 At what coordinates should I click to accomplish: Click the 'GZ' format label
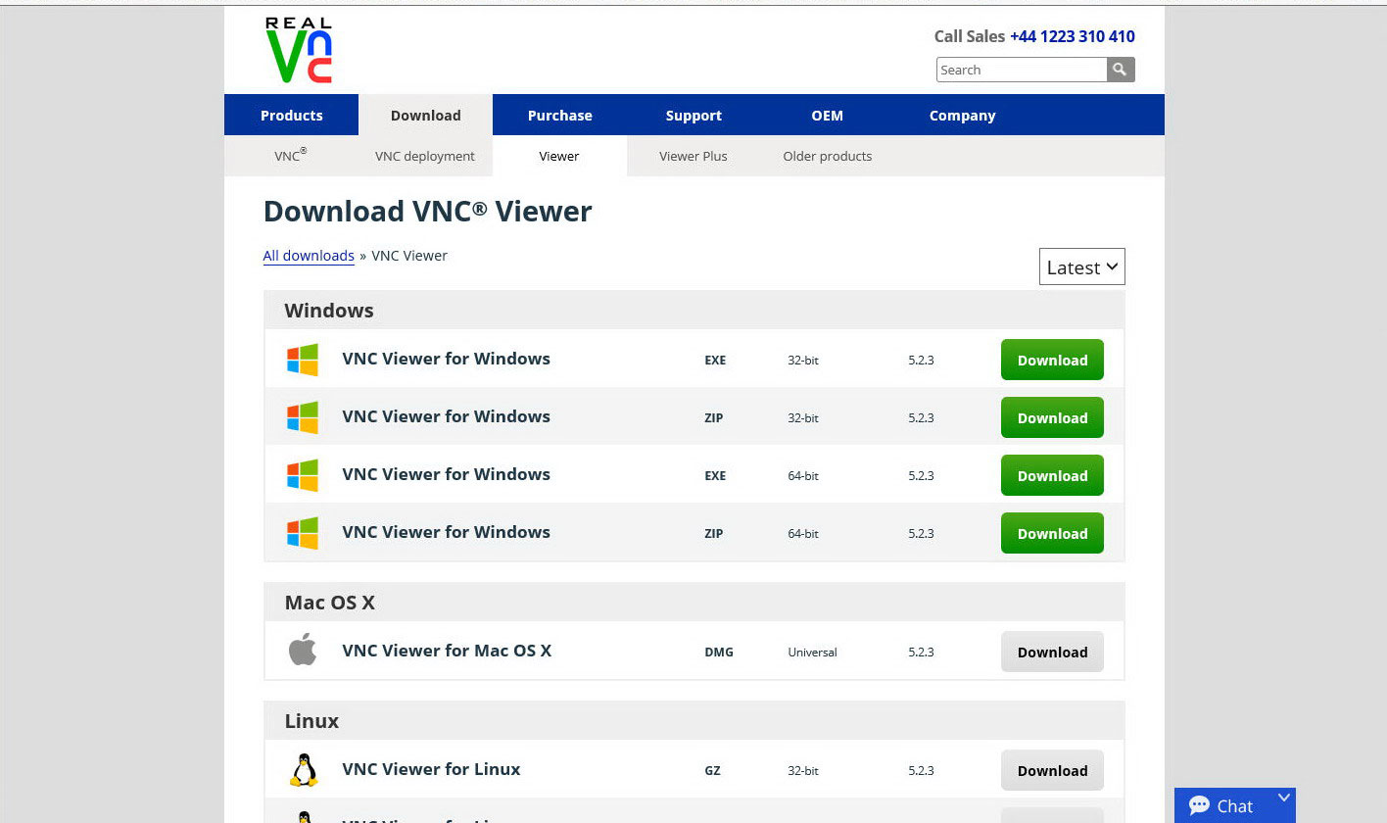click(712, 771)
